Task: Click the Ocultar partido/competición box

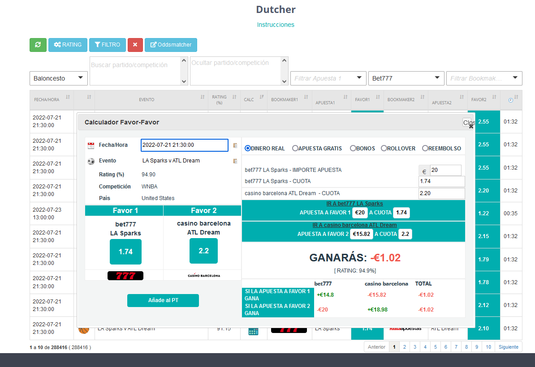Action: (x=236, y=71)
